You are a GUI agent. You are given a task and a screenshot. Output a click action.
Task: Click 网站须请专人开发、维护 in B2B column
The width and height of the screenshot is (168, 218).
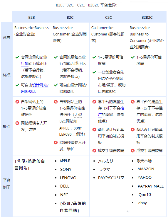(x=34, y=126)
